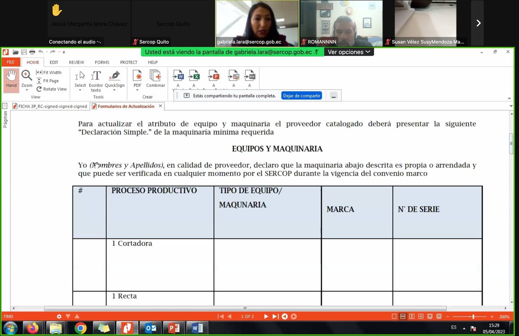Find previous result up arrow
519x336 pixels.
coord(77,317)
